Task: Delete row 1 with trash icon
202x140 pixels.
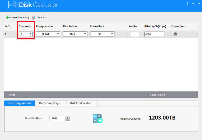Action: click(175, 34)
